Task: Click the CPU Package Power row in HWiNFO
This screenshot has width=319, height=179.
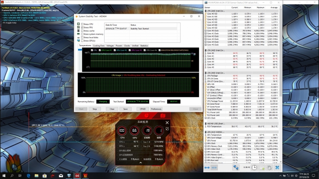Action: tap(241, 101)
